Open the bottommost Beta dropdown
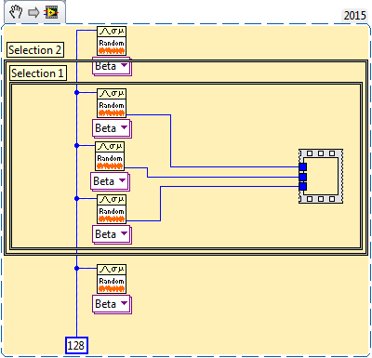 tap(112, 304)
